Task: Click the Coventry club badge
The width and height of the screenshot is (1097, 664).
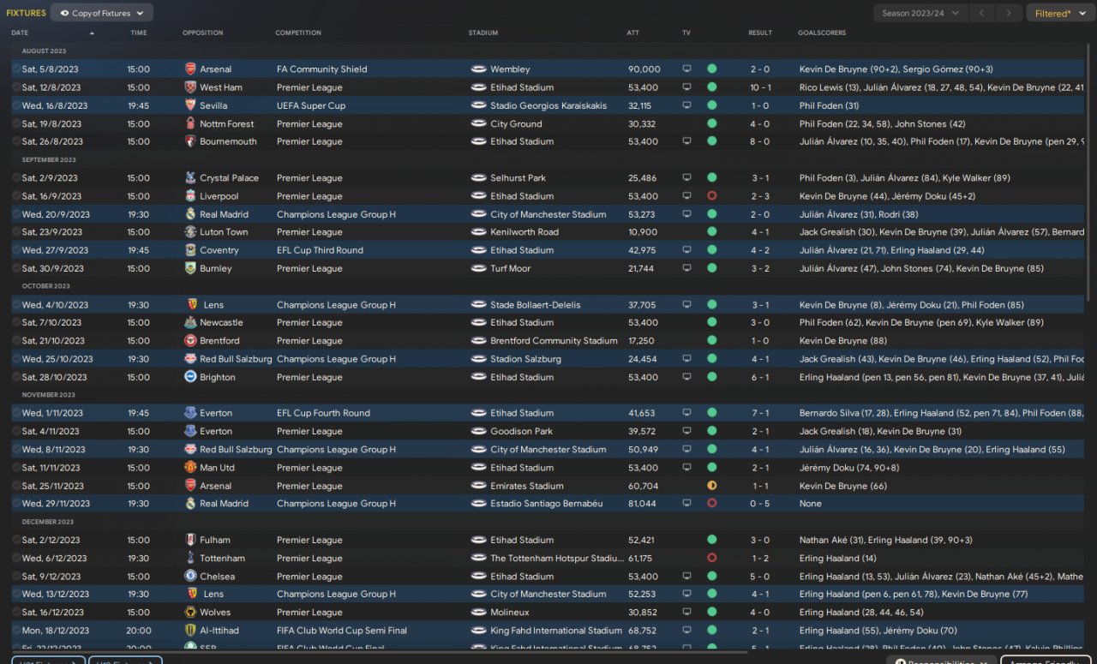Action: pyautogui.click(x=190, y=250)
